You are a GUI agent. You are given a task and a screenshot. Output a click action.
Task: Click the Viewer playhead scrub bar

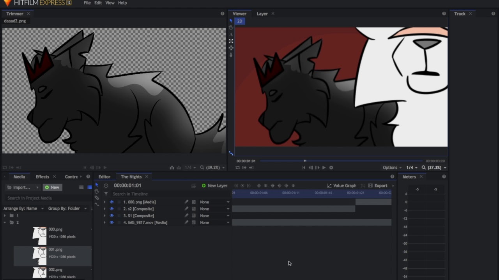341,161
